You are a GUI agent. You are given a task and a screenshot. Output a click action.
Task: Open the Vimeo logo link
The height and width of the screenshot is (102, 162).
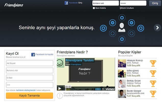(110, 89)
